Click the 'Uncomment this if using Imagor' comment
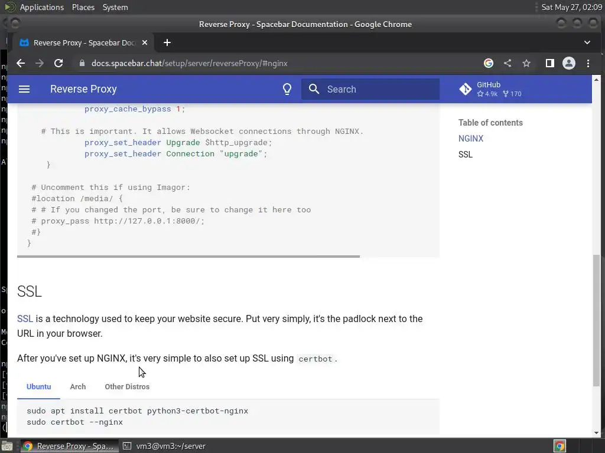Screen dimensions: 605x453 pos(110,187)
